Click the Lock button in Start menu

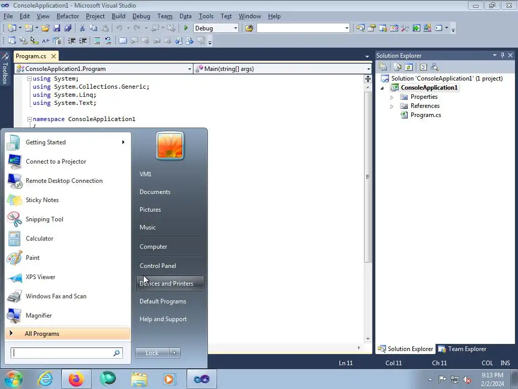pos(152,353)
